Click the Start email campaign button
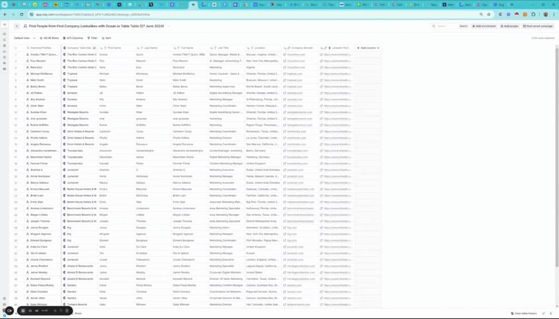Viewport: 559px width, 319px height. tap(538, 26)
